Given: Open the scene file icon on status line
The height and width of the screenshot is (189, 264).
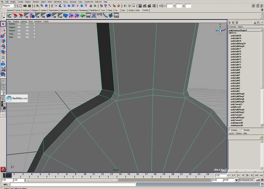Looking at the screenshot, I should tap(25, 6).
